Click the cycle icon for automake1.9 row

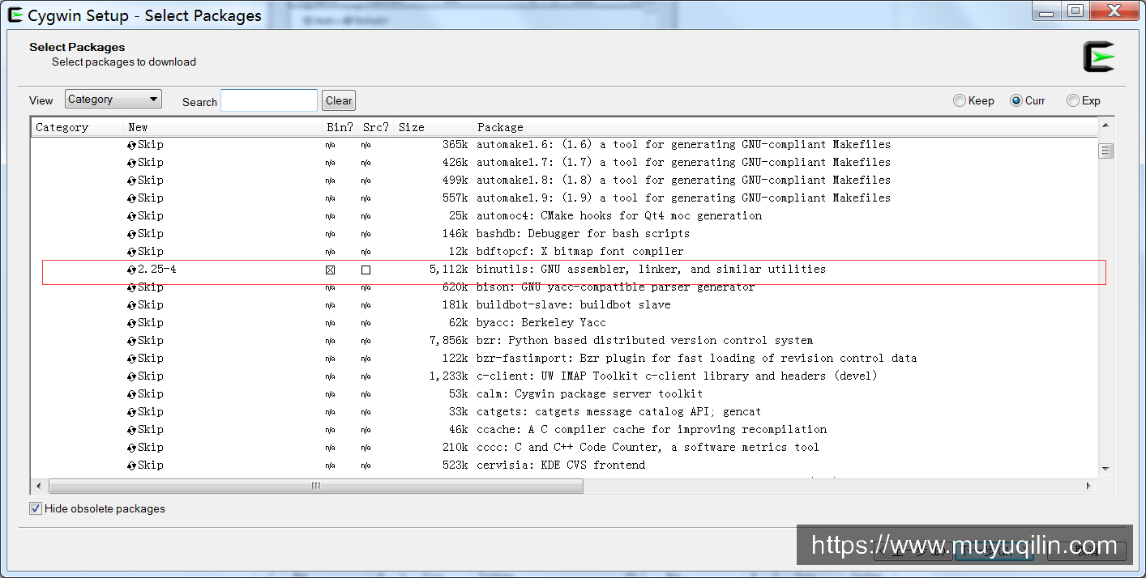click(x=132, y=198)
